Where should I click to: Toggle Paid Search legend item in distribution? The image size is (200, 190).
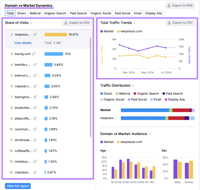[173, 94]
